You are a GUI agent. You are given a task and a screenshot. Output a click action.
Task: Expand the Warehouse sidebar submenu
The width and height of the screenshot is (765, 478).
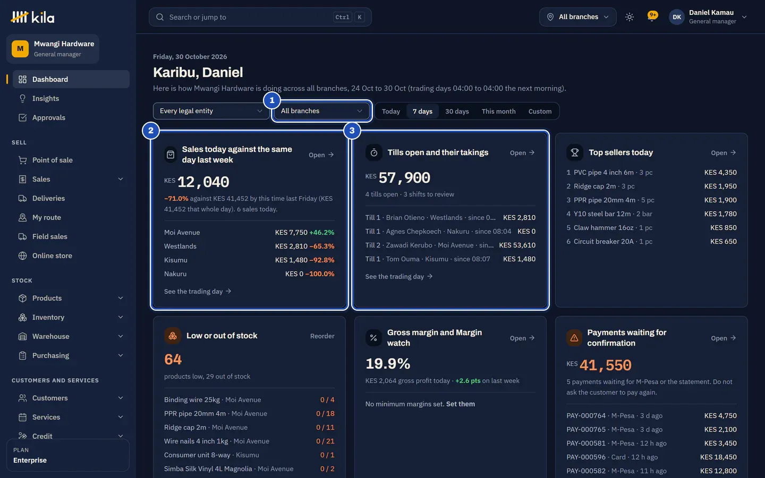[x=121, y=336]
